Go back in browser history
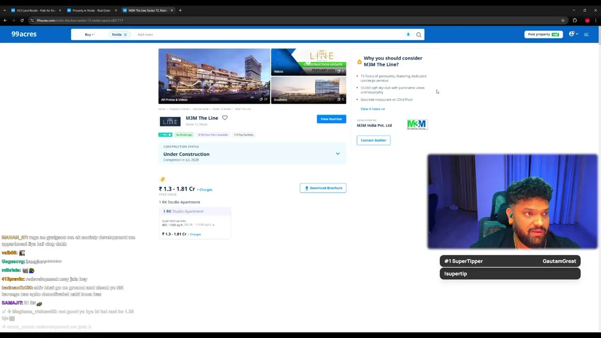 click(x=5, y=20)
